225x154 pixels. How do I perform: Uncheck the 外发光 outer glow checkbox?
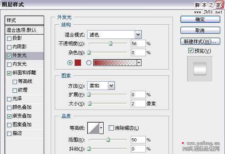click(9, 56)
